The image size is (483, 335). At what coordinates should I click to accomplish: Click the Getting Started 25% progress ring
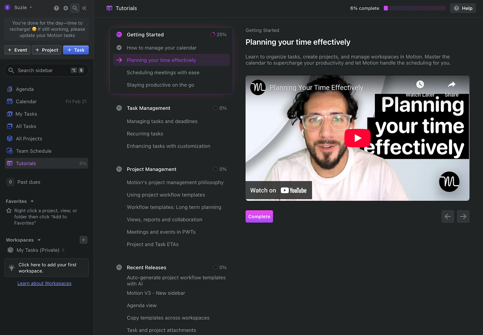[x=213, y=34]
